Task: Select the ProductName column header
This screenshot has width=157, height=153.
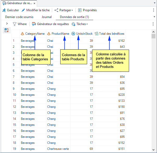Action: [60, 34]
